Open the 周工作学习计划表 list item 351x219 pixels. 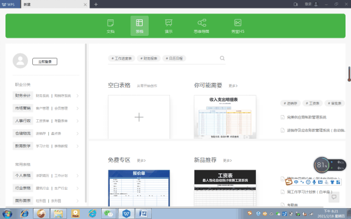click(307, 192)
